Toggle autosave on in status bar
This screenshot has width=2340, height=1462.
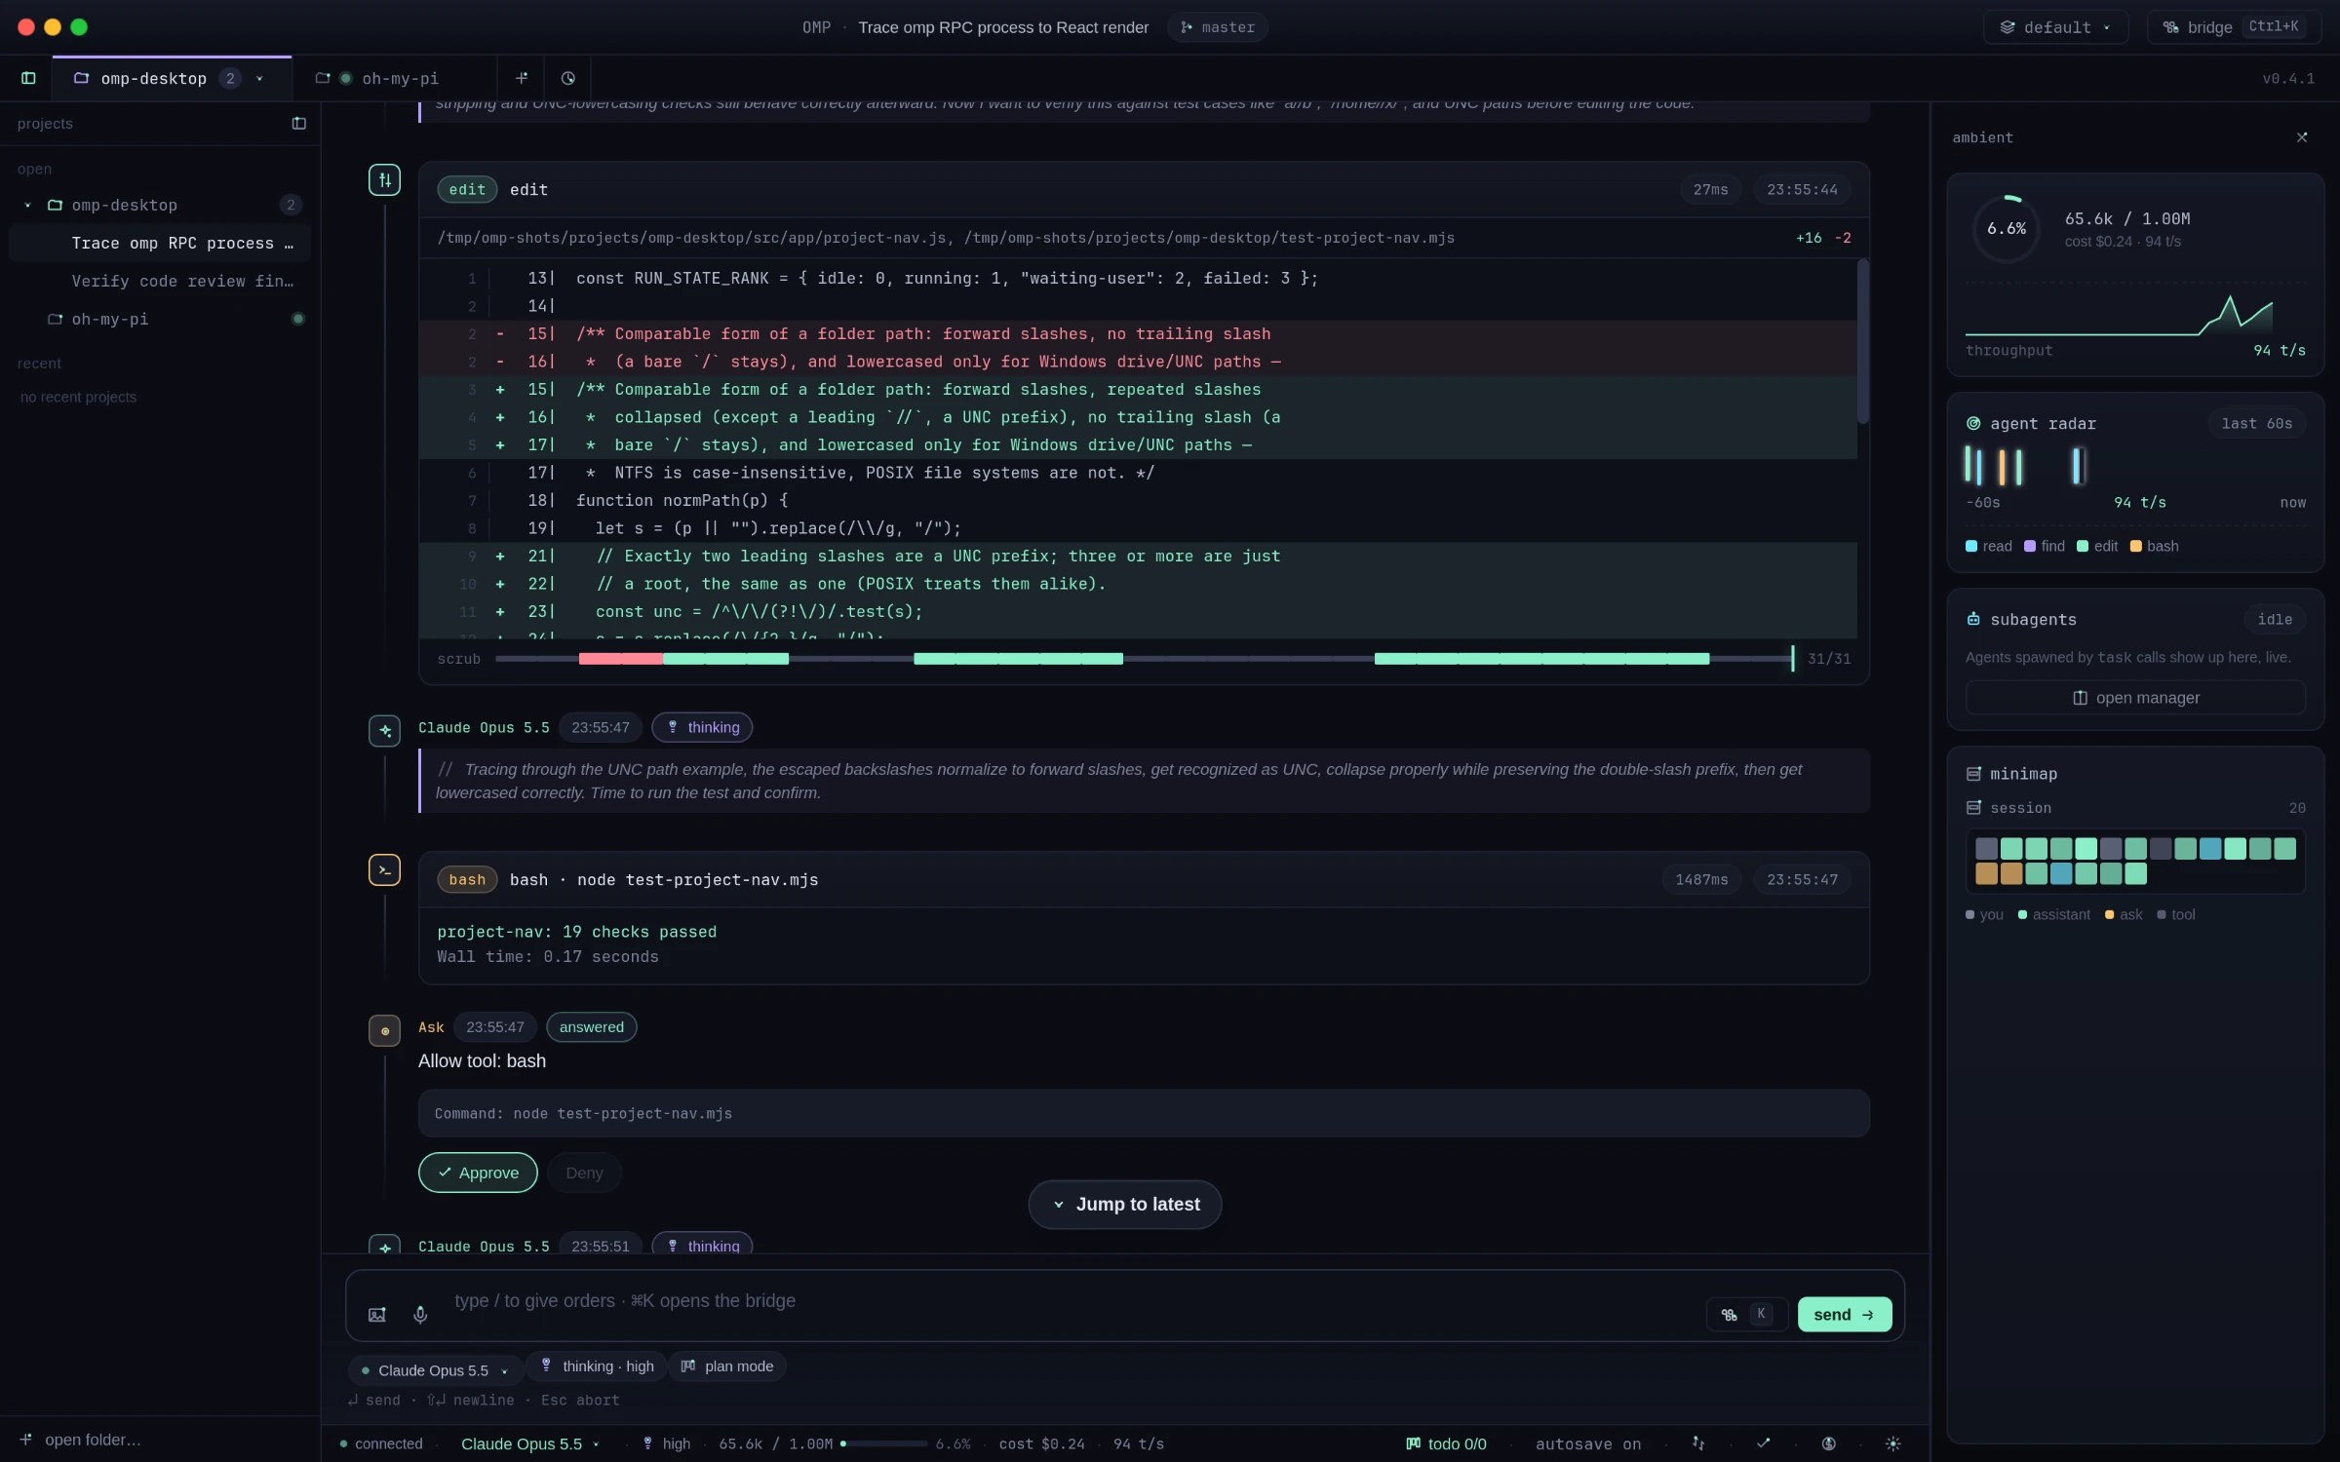(1588, 1443)
